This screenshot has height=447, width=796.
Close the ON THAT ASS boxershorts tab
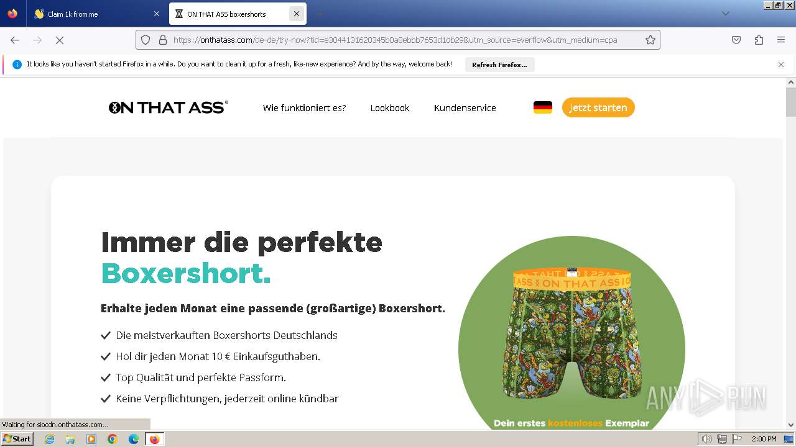(297, 14)
